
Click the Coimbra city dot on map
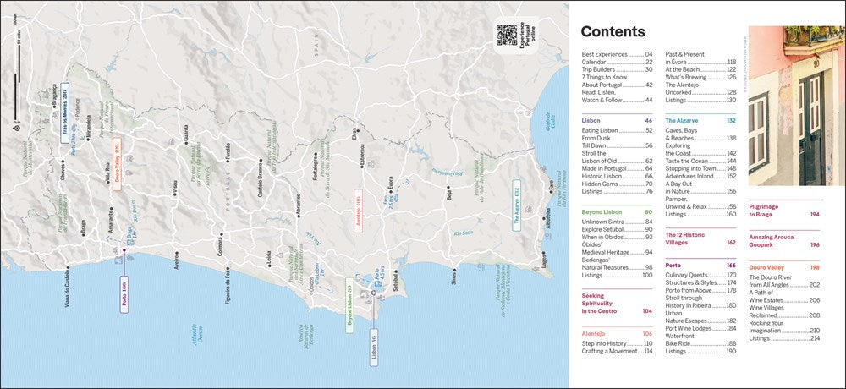coord(220,239)
